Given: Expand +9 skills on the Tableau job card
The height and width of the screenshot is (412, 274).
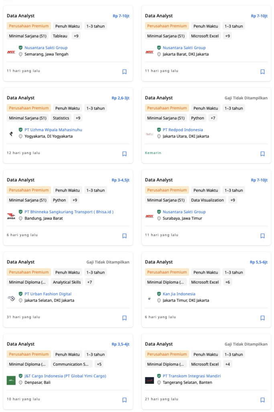Looking at the screenshot, I should (x=76, y=36).
